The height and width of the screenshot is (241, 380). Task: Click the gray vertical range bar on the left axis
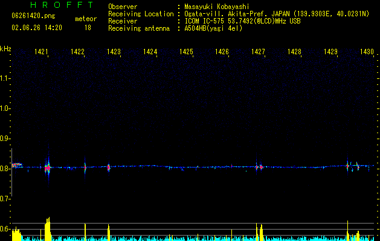(11, 172)
